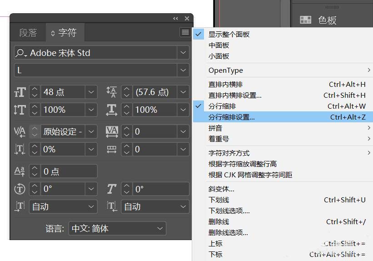Expand the tsume 0% dropdown
Screen dimensions: 373x261
point(91,149)
